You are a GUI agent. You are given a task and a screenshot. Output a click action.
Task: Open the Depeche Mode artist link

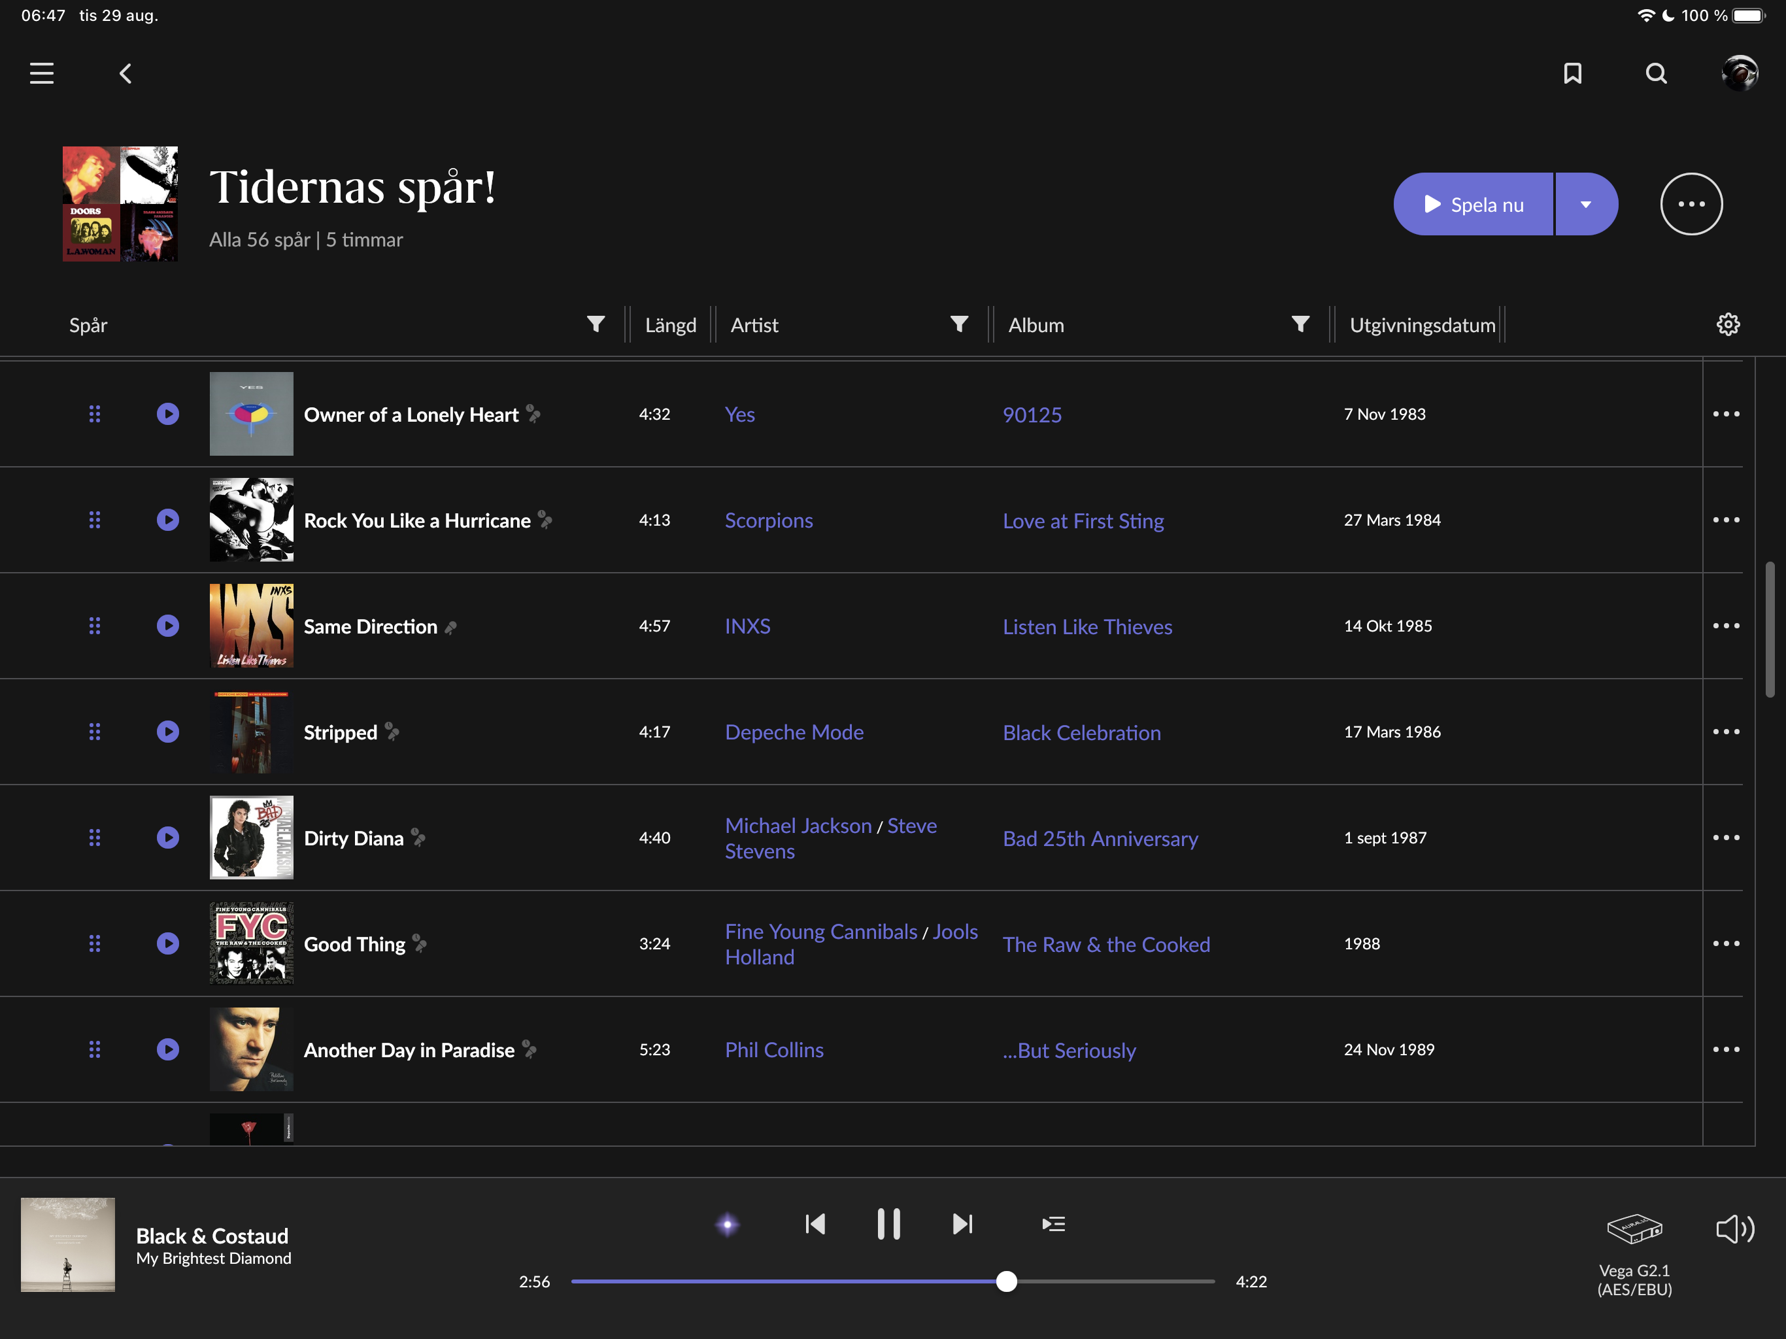pyautogui.click(x=794, y=732)
